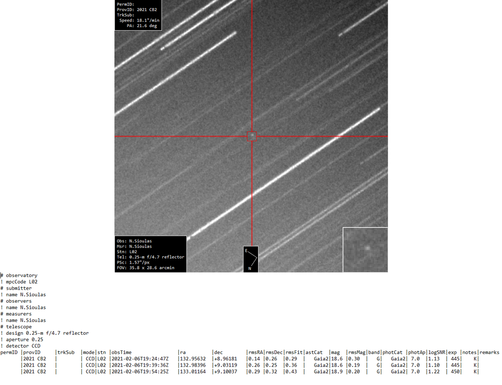Click the red target box around the asteroid

pos(252,136)
